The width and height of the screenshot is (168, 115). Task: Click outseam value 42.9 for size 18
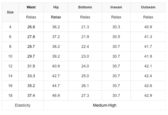(x=148, y=95)
